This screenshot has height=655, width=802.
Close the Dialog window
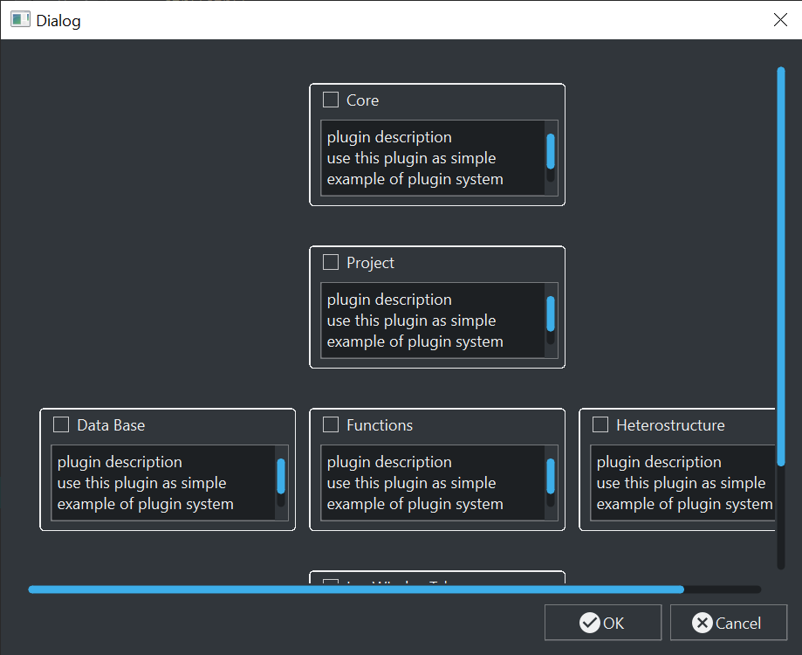(780, 20)
